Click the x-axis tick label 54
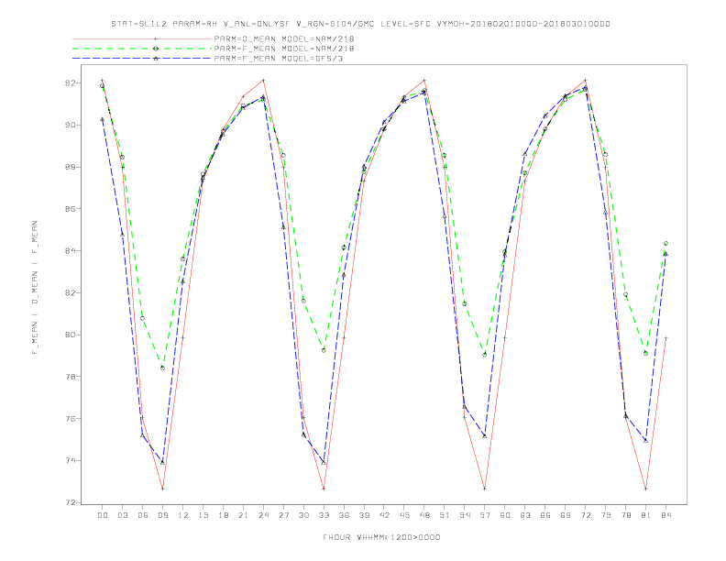726x561 pixels. coord(465,515)
